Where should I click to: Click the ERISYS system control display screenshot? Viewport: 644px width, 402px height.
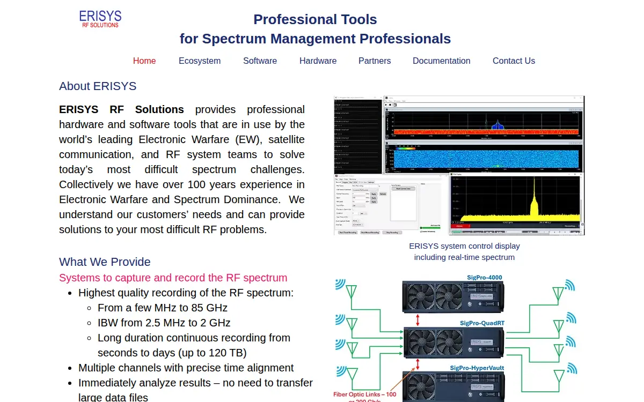pyautogui.click(x=459, y=165)
